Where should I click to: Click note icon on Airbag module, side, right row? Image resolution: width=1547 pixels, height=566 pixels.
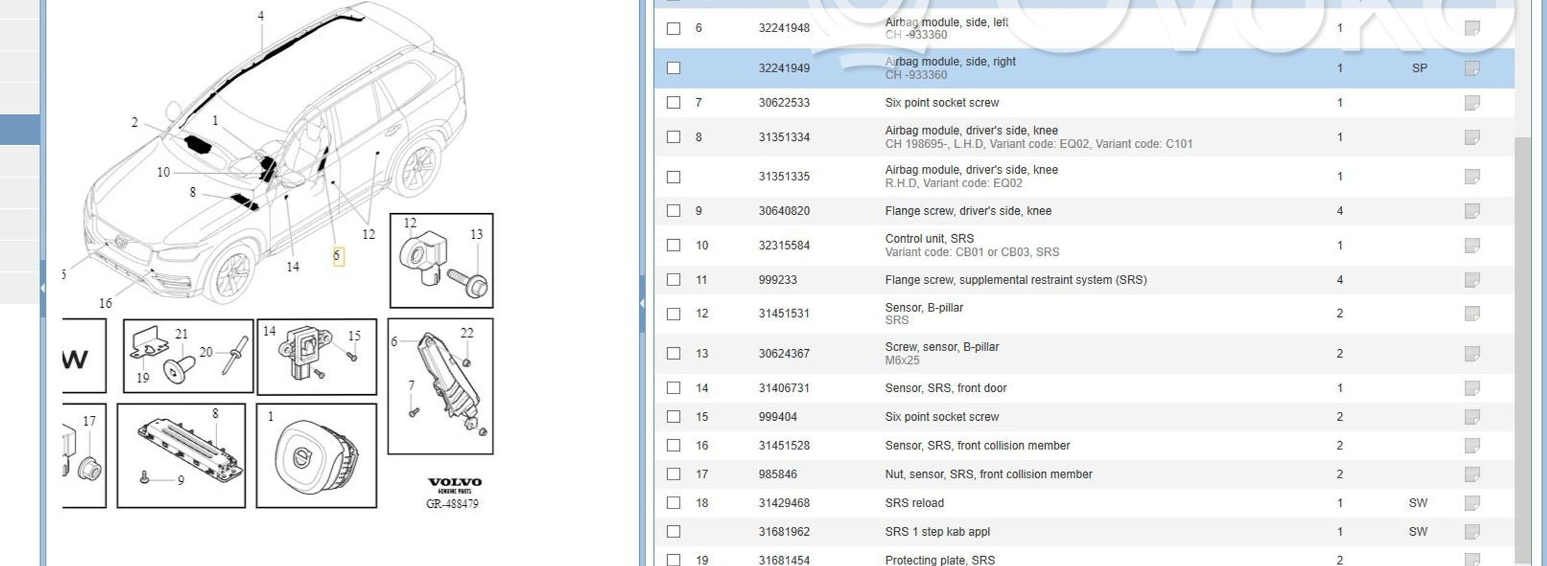(1472, 68)
